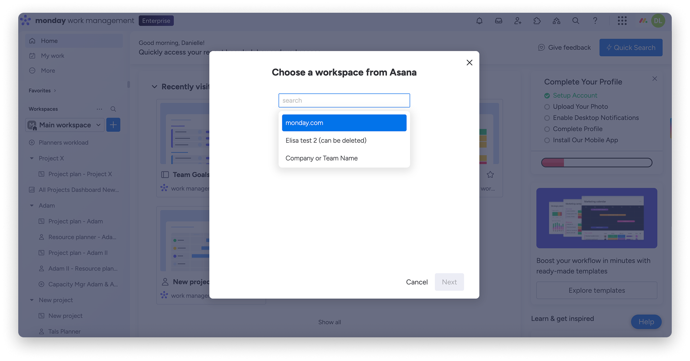Close the Asana workspace dialog
690x361 pixels.
(469, 63)
